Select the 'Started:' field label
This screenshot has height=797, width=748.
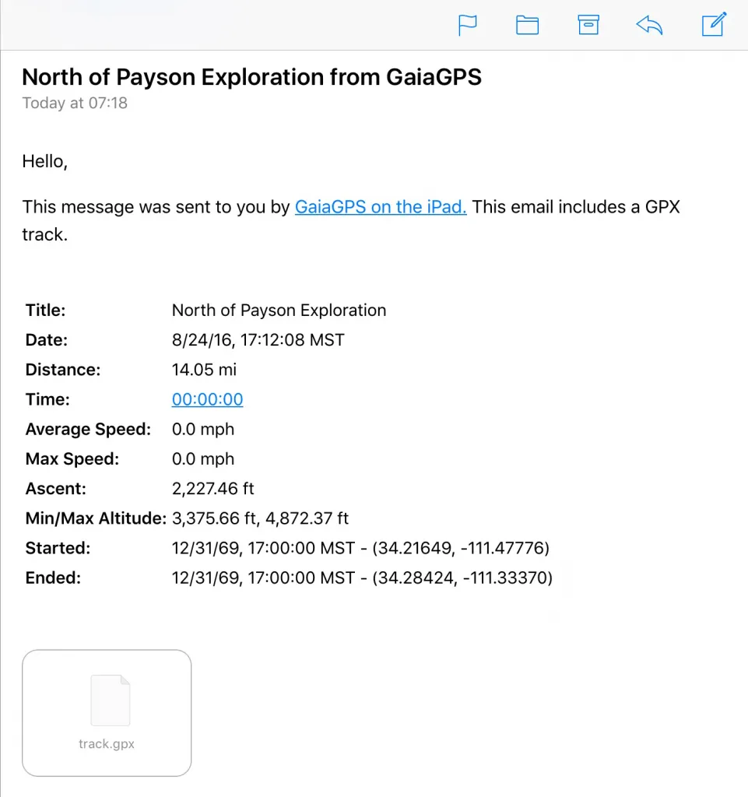58,548
